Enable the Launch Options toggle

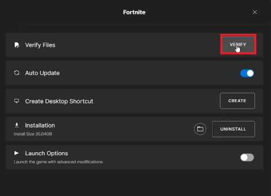tap(247, 158)
